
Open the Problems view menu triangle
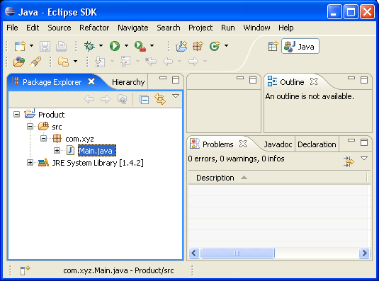click(364, 159)
